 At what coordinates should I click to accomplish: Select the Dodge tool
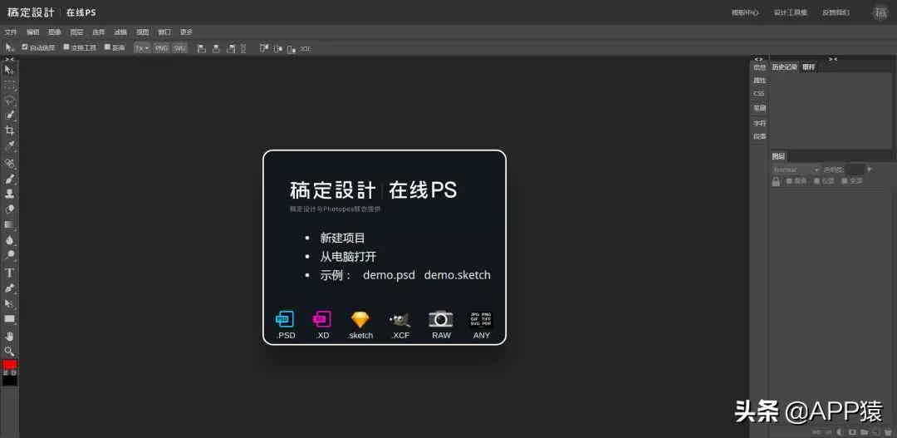9,255
